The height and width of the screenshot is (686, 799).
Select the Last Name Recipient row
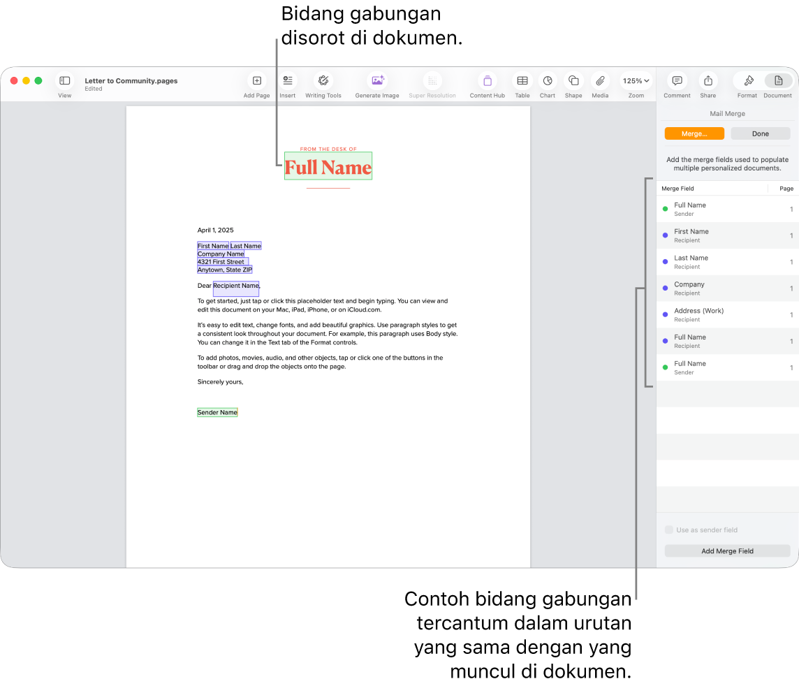[x=727, y=262]
